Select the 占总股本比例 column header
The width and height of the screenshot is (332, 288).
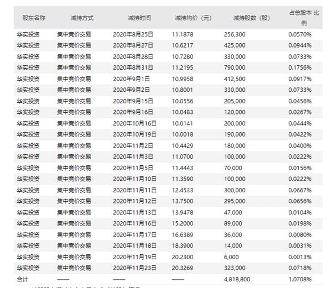(304, 18)
